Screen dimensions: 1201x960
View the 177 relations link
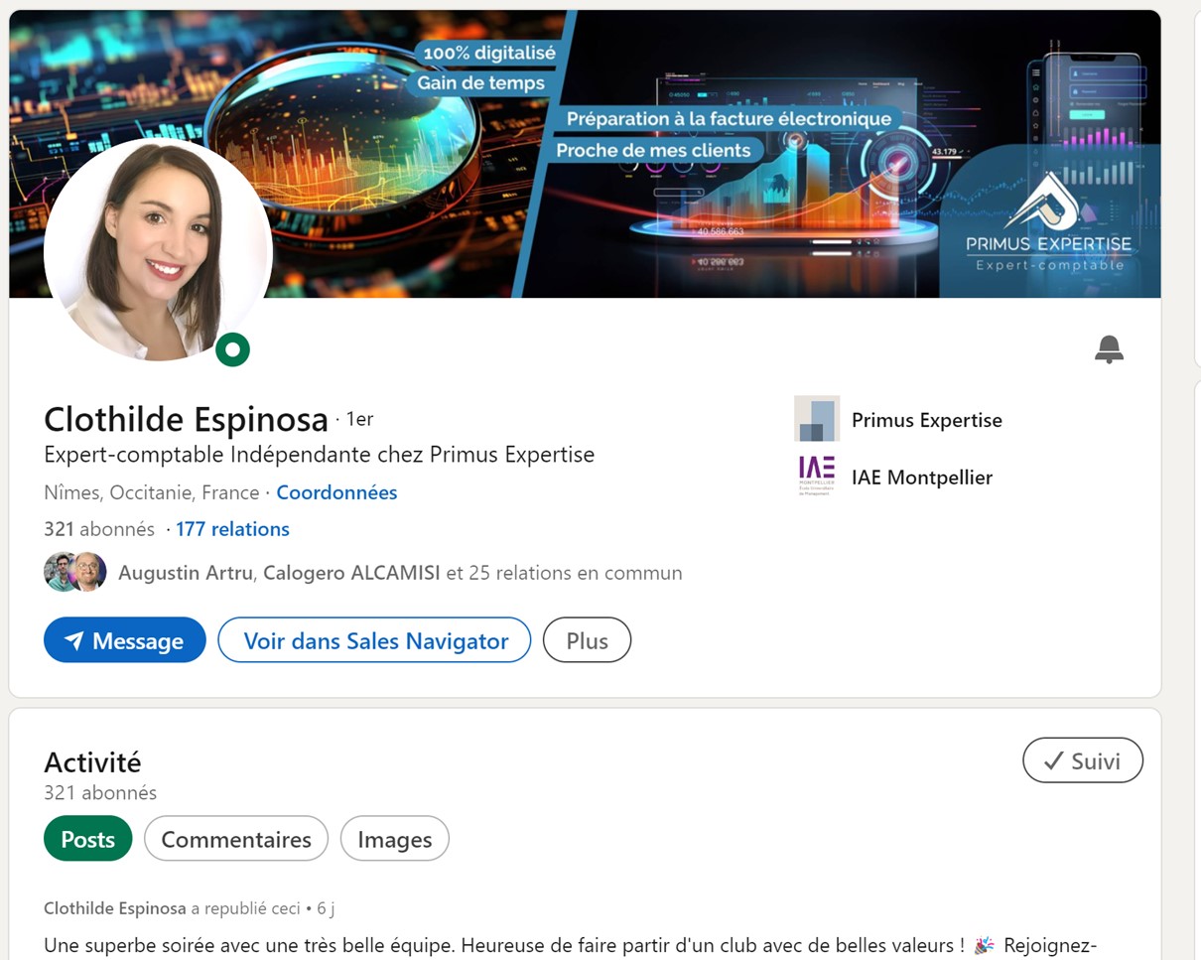coord(232,529)
